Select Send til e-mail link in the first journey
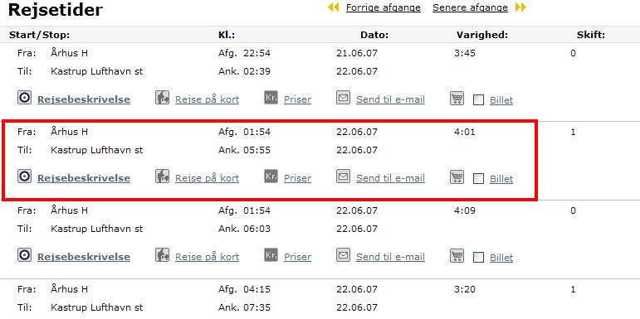The width and height of the screenshot is (640, 319). coord(391,99)
